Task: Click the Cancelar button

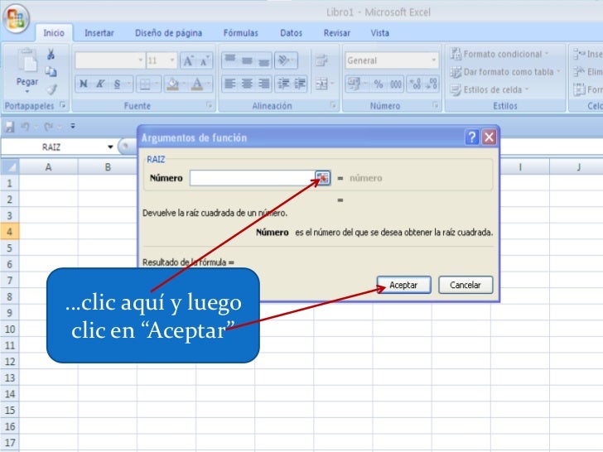Action: (466, 285)
